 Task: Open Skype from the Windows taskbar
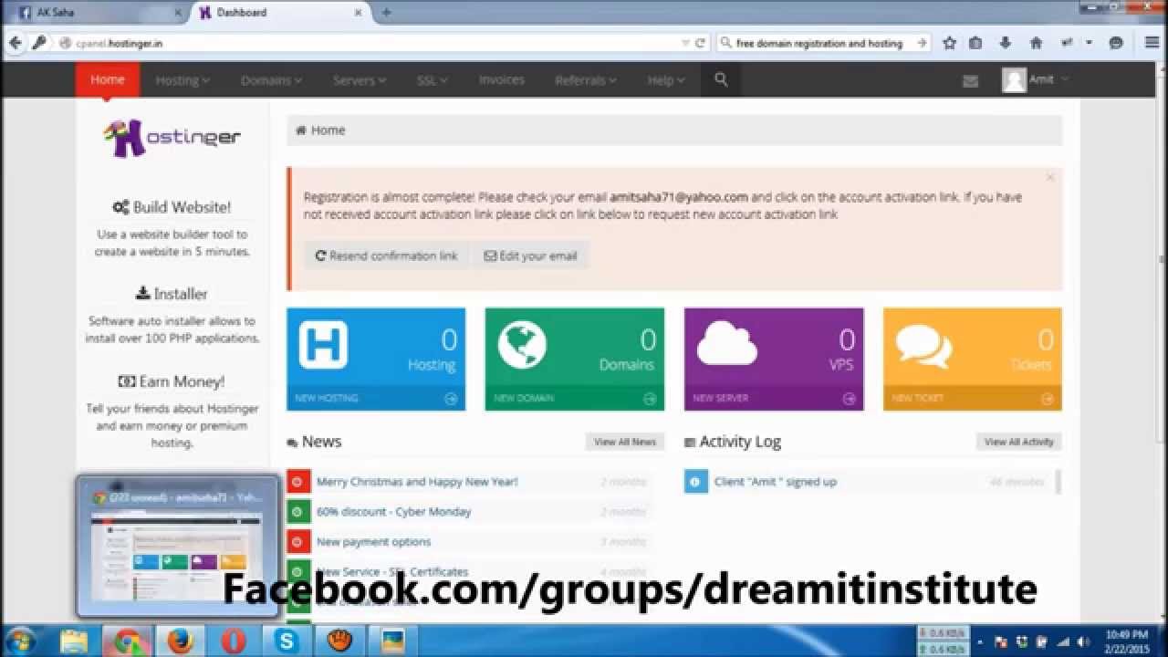287,641
